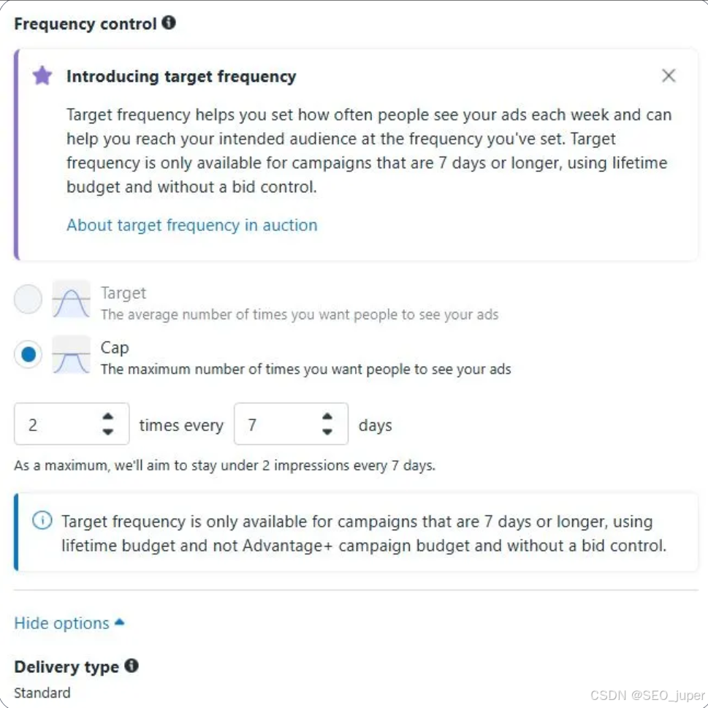708x708 pixels.
Task: Decrease the times count with down arrow
Action: (108, 432)
